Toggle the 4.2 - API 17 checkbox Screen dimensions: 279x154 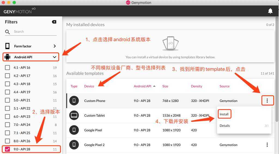tap(7, 76)
